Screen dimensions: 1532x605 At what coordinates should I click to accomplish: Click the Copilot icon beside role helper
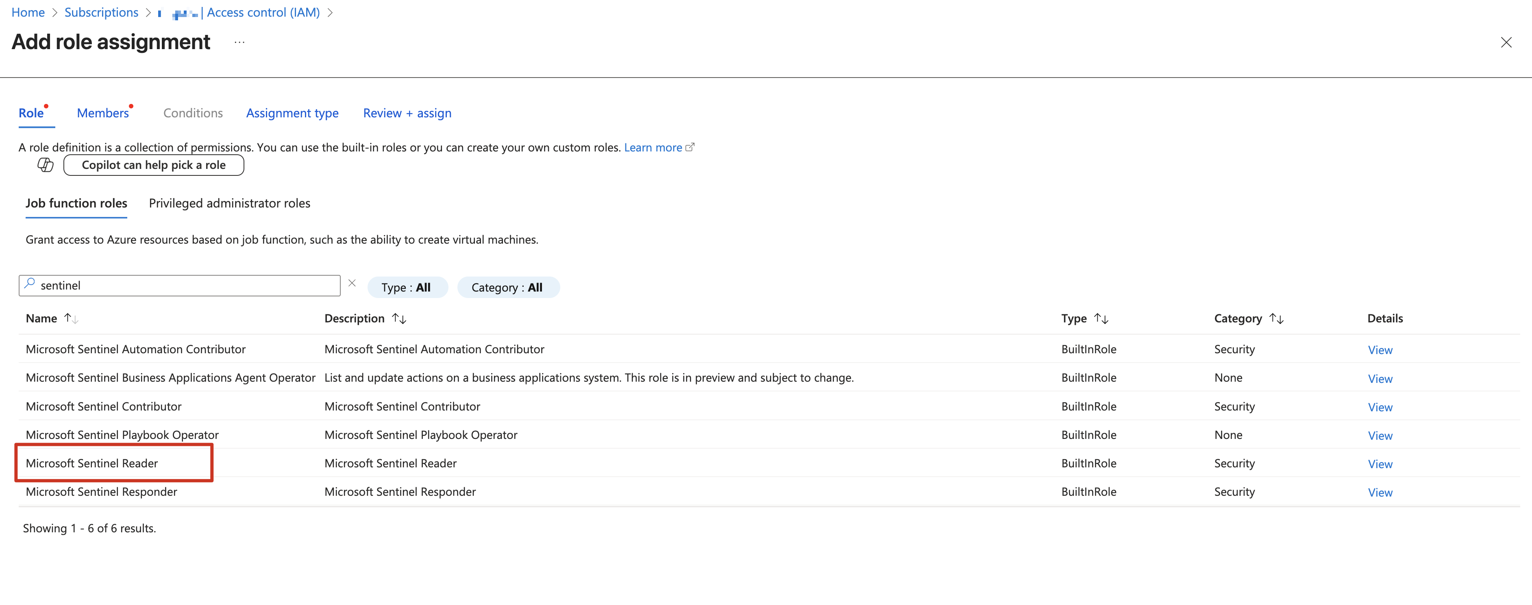pyautogui.click(x=45, y=165)
